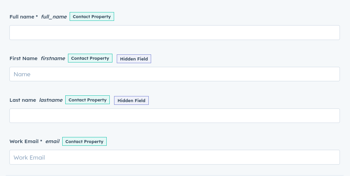
Task: Click the Last name input field
Action: (x=174, y=116)
